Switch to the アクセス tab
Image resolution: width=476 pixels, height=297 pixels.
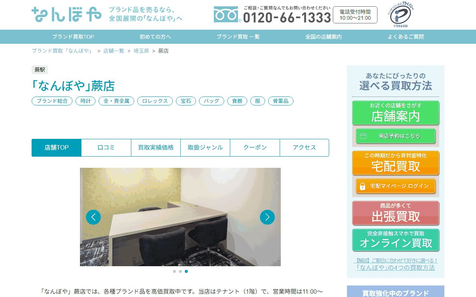point(305,148)
